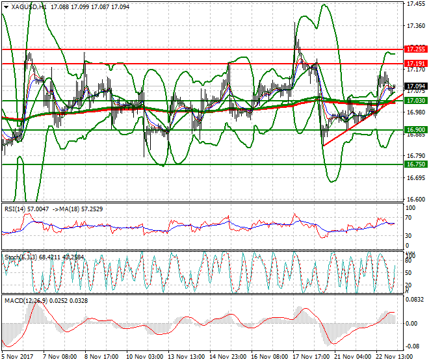Select the 16.900 green price label
The height and width of the screenshot is (364, 429).
pyautogui.click(x=415, y=130)
